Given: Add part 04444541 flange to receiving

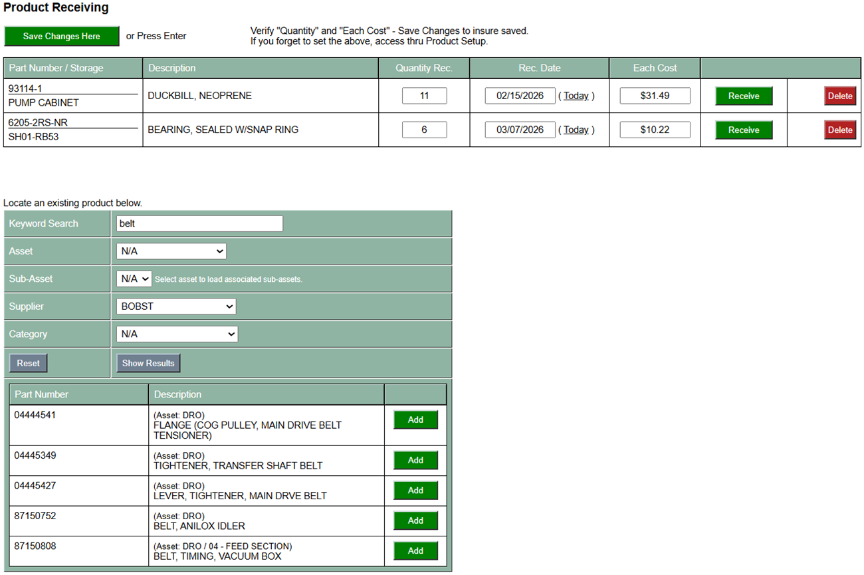Looking at the screenshot, I should (x=415, y=420).
